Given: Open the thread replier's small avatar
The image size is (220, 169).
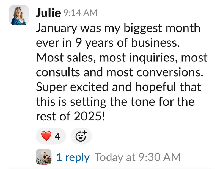Looking at the screenshot, I should pos(44,157).
